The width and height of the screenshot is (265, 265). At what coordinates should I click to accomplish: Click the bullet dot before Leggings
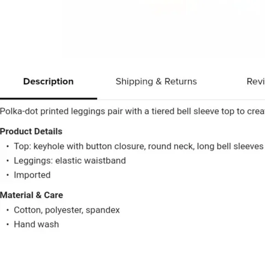click(8, 161)
